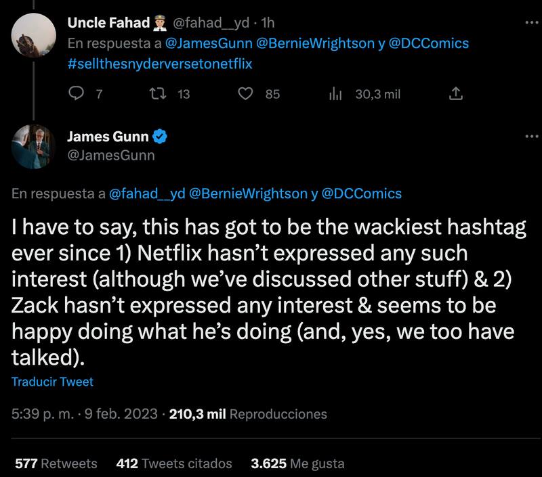Open more options on Uncle Fahad's tweet
The image size is (542, 477).
pos(531,22)
